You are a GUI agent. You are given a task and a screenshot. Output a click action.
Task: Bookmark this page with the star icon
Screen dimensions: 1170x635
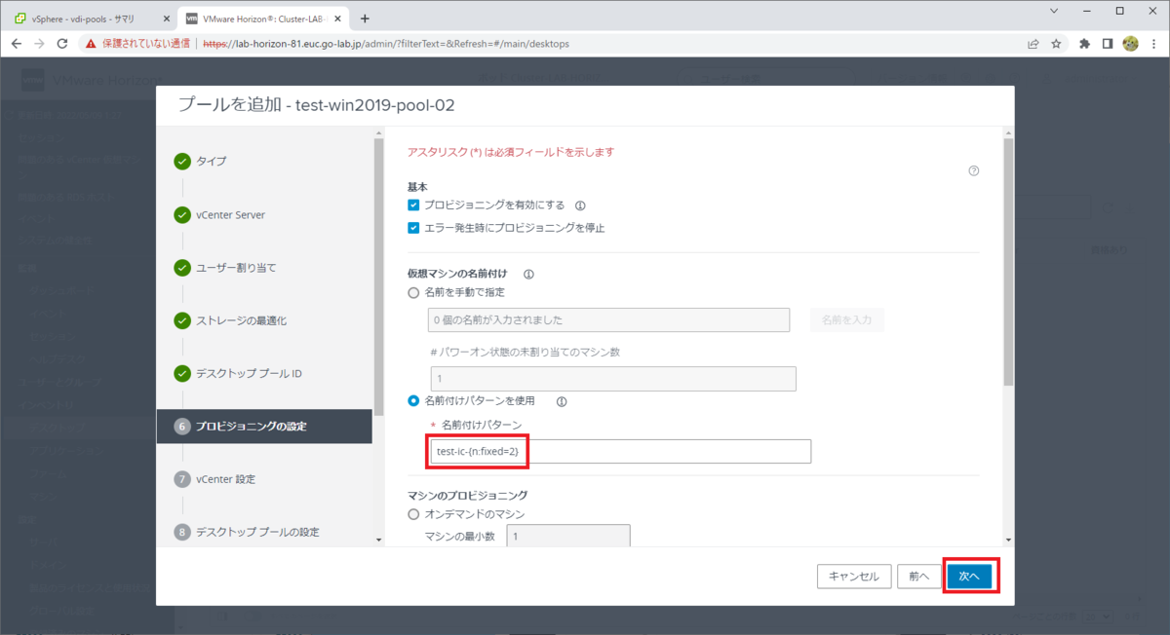1056,44
